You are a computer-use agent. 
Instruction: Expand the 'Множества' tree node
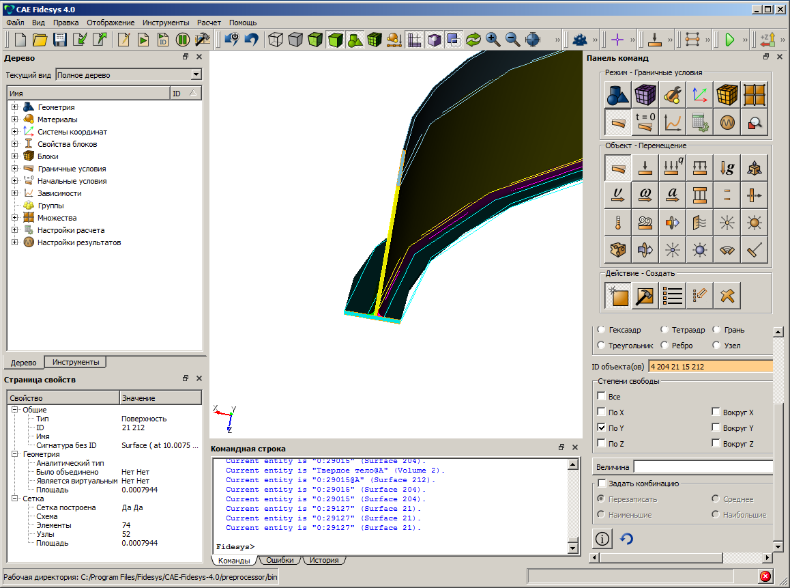point(14,217)
